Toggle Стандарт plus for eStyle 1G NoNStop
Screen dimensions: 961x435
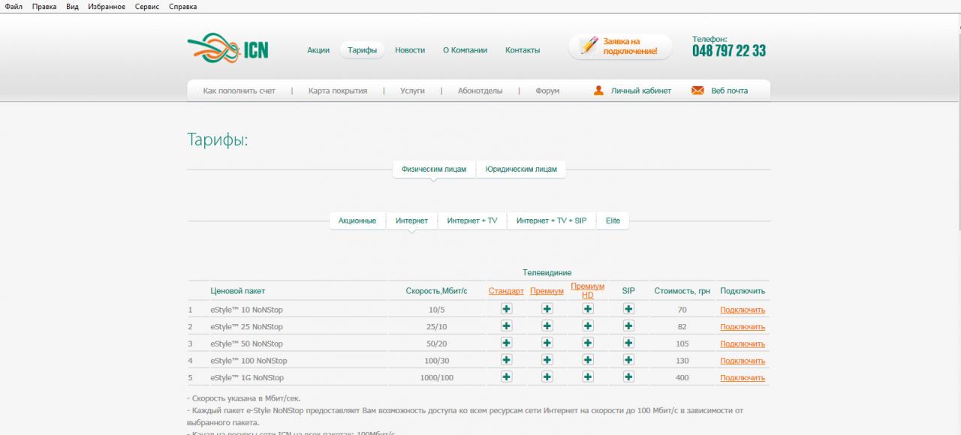(x=506, y=377)
